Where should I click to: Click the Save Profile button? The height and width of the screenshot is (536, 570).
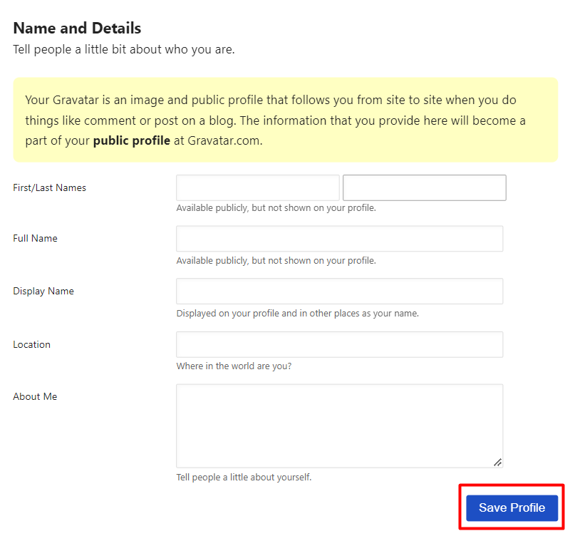click(511, 507)
